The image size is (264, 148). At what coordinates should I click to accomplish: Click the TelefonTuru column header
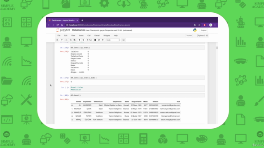[98, 102]
